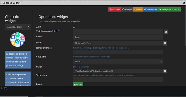
Task: Save using the Sauvegarder button
Action: pyautogui.click(x=150, y=9)
